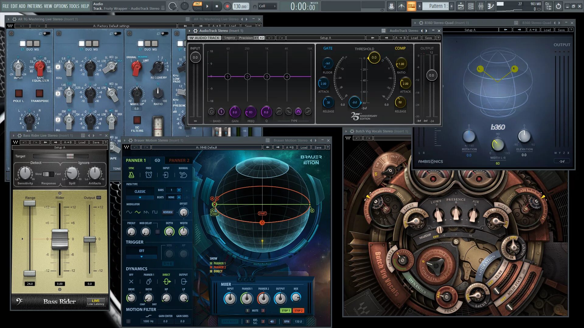Mute Panner 1 in the Brauer mixer

(x=248, y=310)
